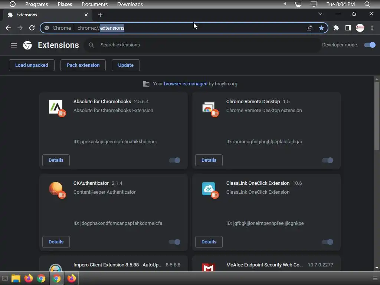Toggle Chrome Remote Desktop extension switch
This screenshot has width=380, height=285.
tap(327, 160)
